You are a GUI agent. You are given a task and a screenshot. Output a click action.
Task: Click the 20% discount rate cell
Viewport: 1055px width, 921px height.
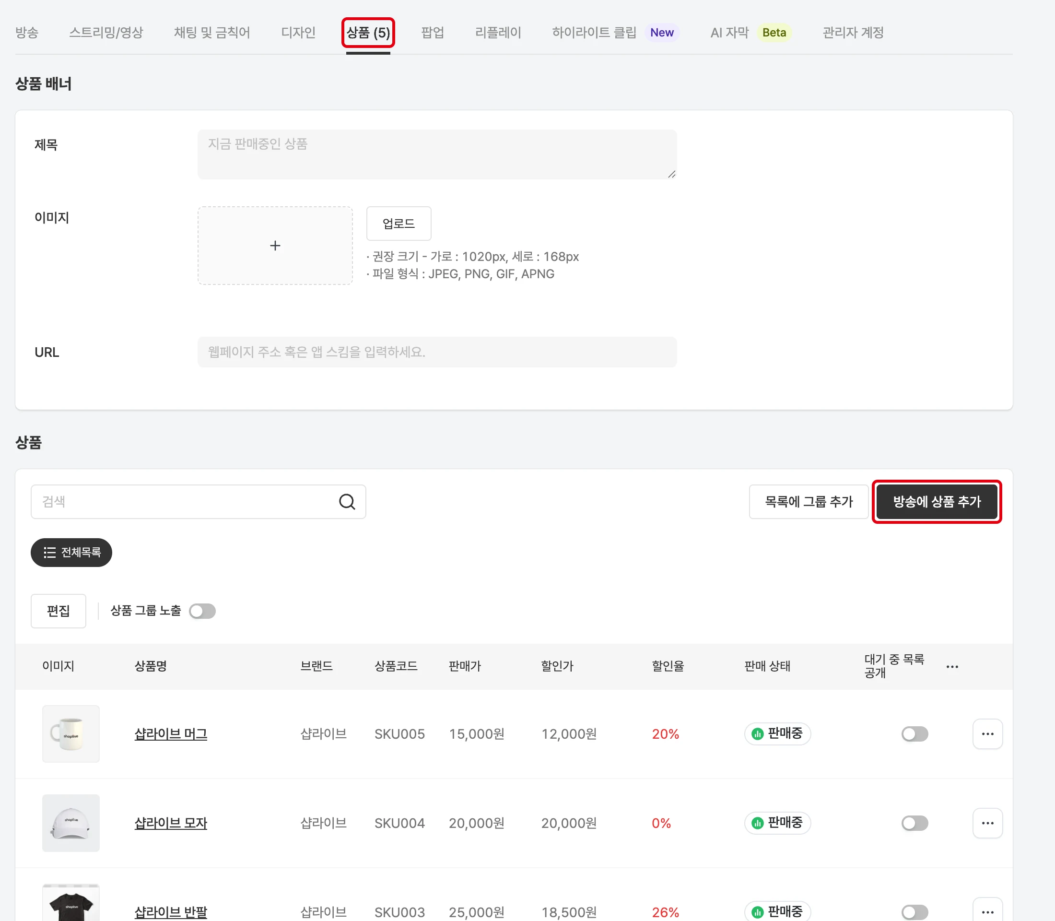[666, 734]
